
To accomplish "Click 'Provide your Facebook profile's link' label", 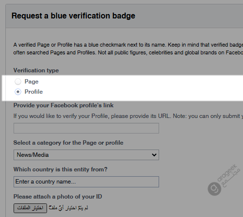I will 64,105.
